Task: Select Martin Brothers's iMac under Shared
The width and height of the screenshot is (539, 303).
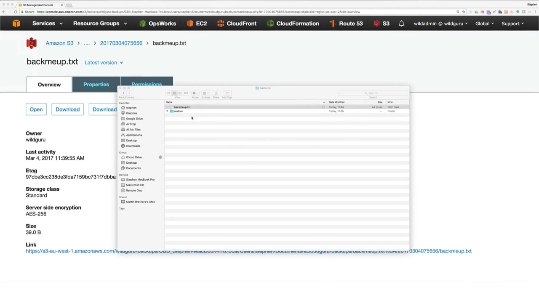Action: coord(140,202)
